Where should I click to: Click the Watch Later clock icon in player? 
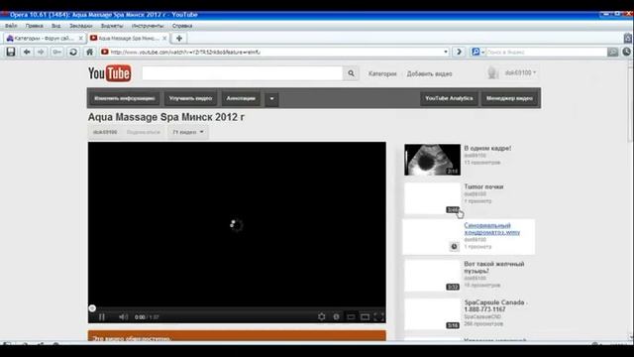[336, 316]
